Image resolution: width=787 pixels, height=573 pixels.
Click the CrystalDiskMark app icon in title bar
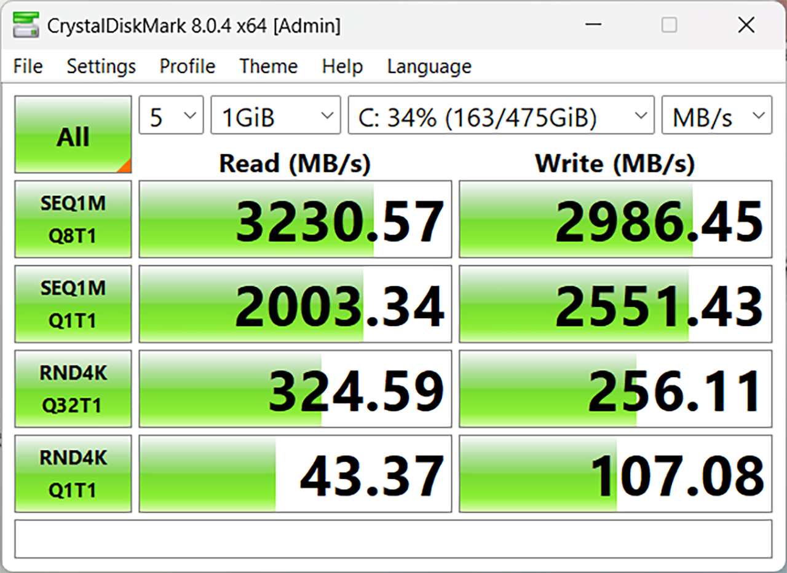pyautogui.click(x=26, y=25)
